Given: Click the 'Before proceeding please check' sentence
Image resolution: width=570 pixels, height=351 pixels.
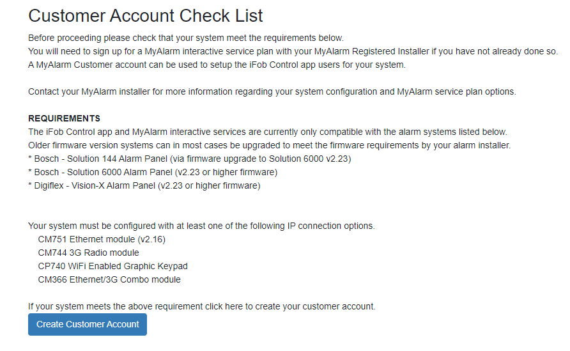Looking at the screenshot, I should (186, 38).
